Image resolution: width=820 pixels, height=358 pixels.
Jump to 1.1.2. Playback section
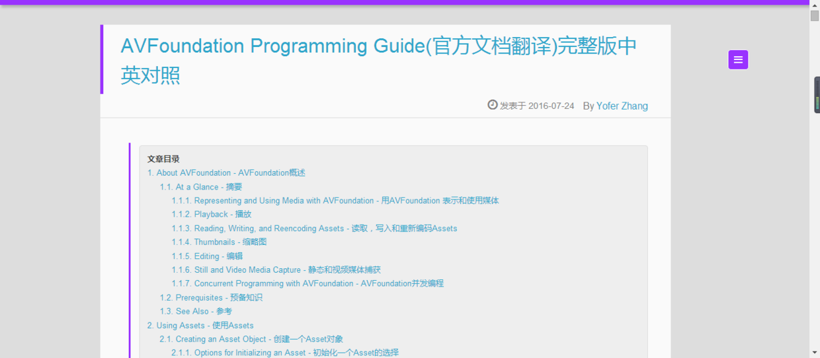click(212, 215)
